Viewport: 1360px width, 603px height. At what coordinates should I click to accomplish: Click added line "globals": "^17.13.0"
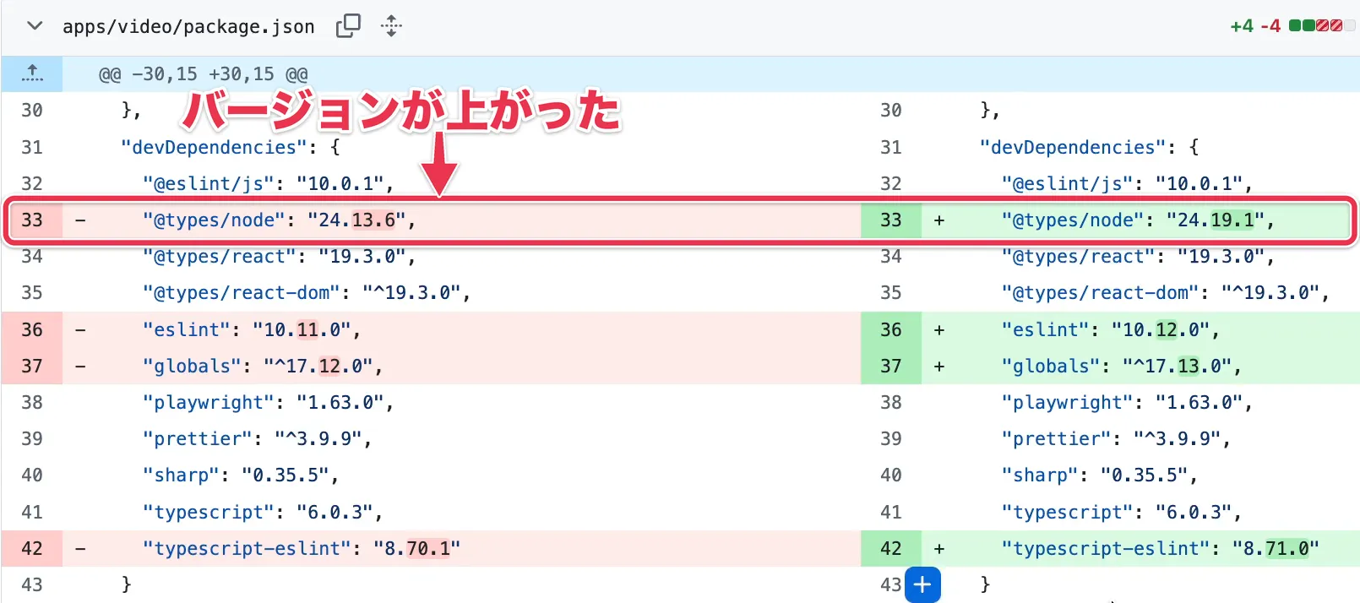click(1122, 367)
